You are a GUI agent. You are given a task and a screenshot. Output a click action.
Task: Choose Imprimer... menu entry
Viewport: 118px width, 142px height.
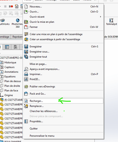(63, 74)
